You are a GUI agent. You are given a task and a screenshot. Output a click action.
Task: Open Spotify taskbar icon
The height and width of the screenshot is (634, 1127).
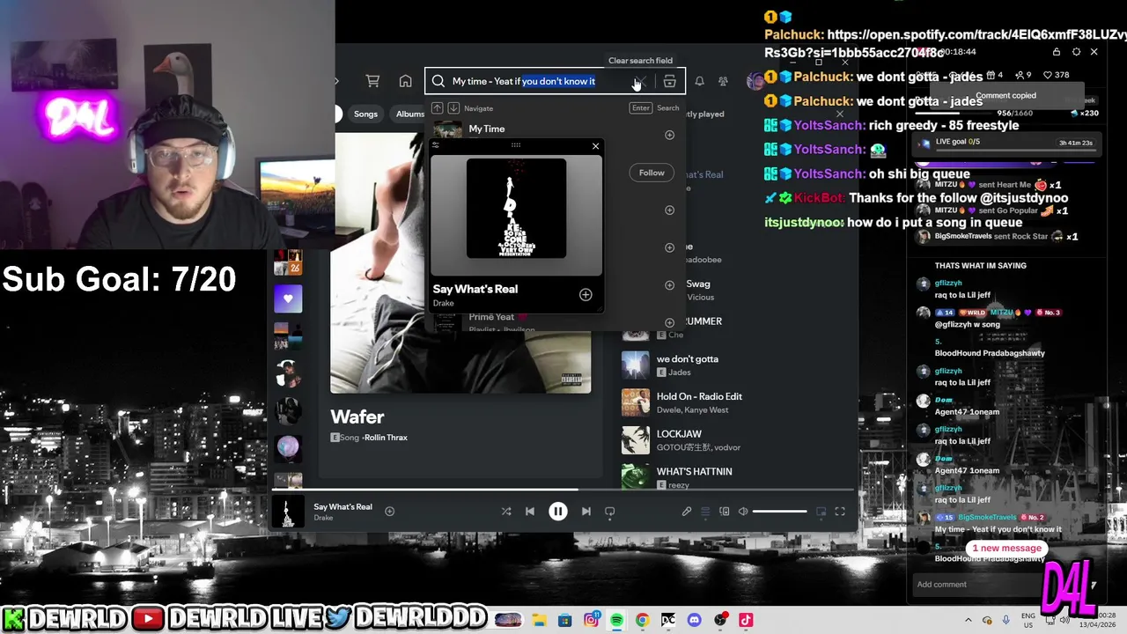[x=616, y=620]
